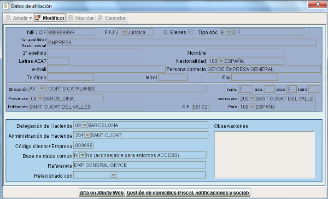Close the Datos de afiliación window

click(x=317, y=4)
